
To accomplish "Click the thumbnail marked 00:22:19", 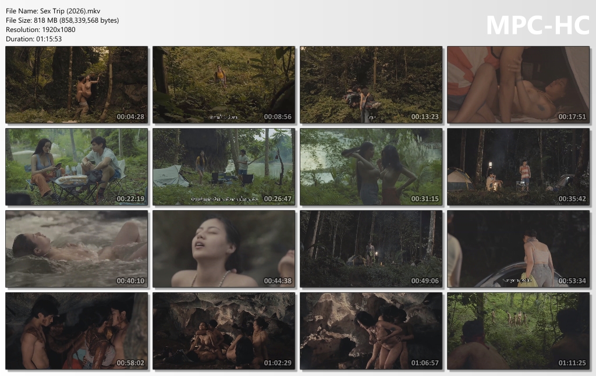I will 77,166.
